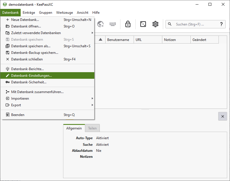Choose Beenden to quit KeePassXC
Image resolution: width=230 pixels, height=181 pixels.
[x=18, y=115]
